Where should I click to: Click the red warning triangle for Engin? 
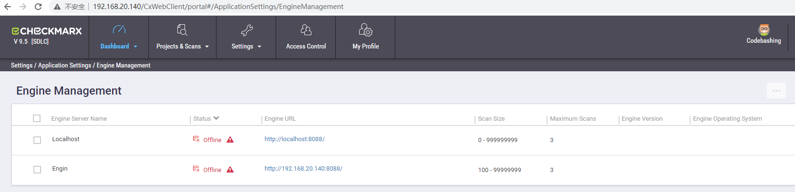pos(230,170)
